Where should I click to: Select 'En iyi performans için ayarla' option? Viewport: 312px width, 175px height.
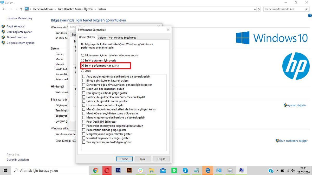click(x=83, y=66)
